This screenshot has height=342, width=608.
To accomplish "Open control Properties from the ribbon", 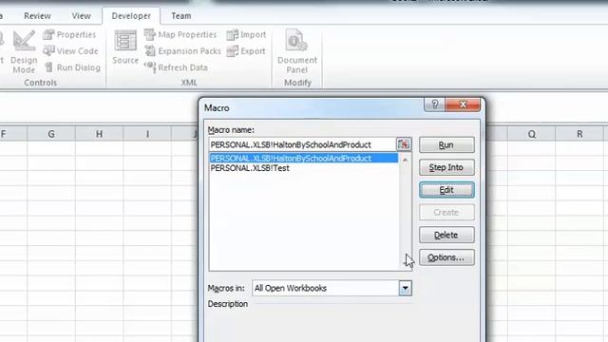I will pos(69,34).
